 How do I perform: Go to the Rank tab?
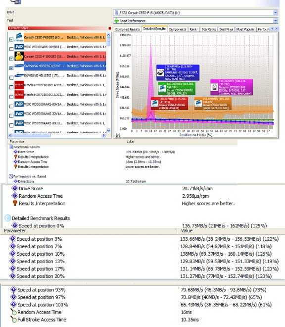[x=193, y=29]
